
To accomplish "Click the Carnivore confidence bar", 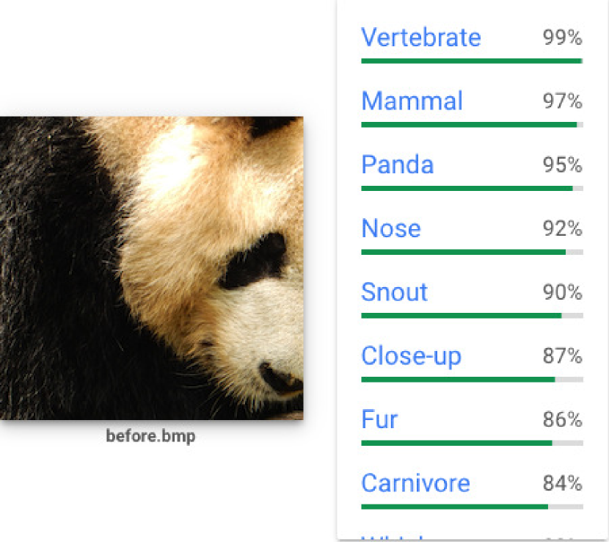I will coord(472,507).
